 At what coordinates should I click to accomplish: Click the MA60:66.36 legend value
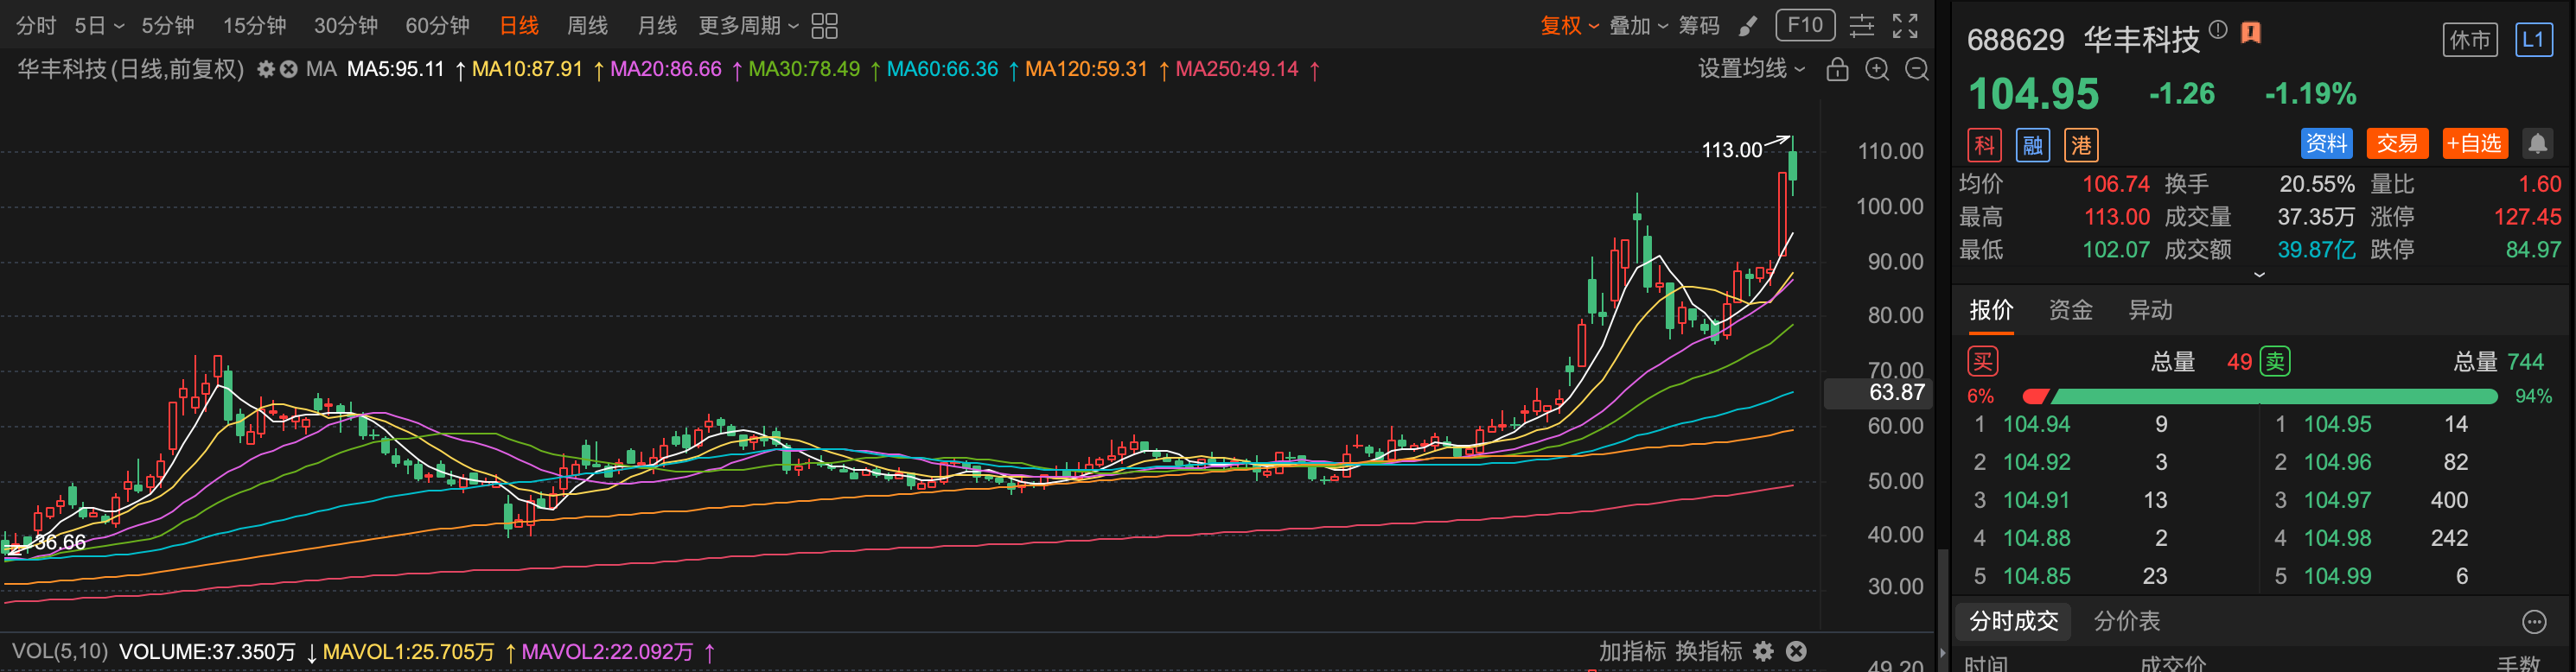coord(942,69)
